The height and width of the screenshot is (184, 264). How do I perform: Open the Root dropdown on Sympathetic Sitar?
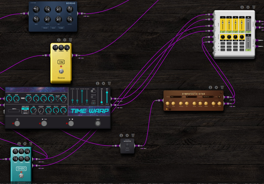click(192, 97)
